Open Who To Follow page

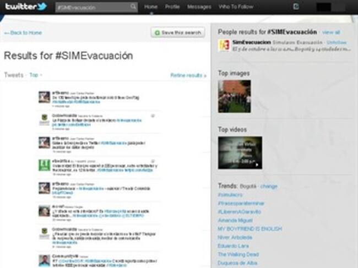click(236, 7)
